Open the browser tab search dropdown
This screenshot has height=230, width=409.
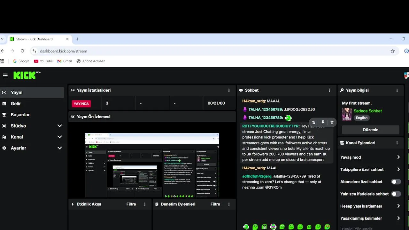tap(2, 39)
